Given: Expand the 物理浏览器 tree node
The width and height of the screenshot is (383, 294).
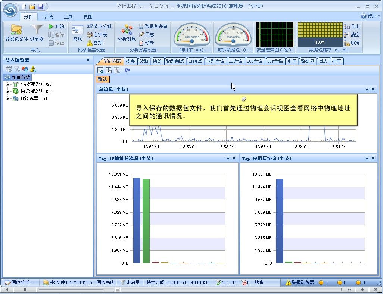Looking at the screenshot, I should pyautogui.click(x=7, y=91).
